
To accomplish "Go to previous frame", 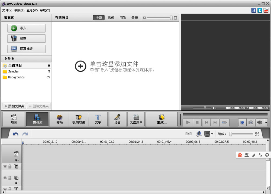I will coord(206,123).
